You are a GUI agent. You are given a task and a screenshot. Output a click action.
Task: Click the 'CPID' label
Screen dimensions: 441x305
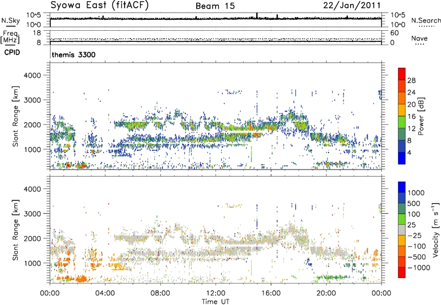click(x=12, y=52)
